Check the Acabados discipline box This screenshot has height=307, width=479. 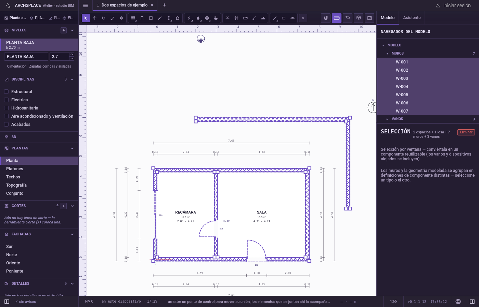click(6, 124)
